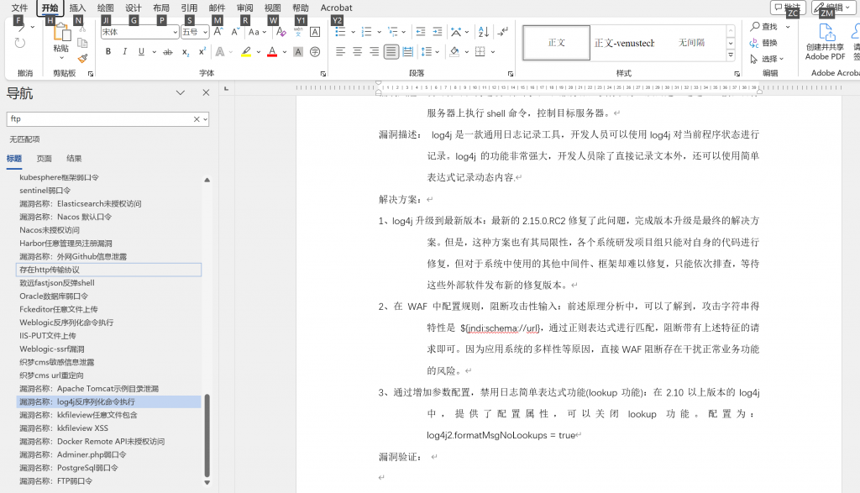860x493 pixels.
Task: Open the font size dropdown 五号
Action: click(205, 32)
